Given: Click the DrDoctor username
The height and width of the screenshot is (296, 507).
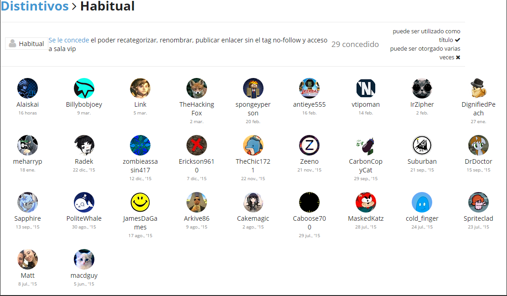Looking at the screenshot, I should pos(478,161).
